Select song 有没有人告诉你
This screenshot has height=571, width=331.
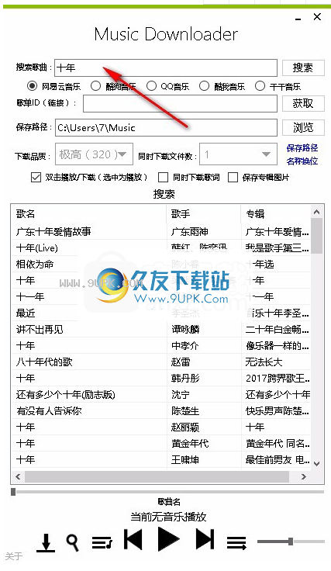pos(49,410)
